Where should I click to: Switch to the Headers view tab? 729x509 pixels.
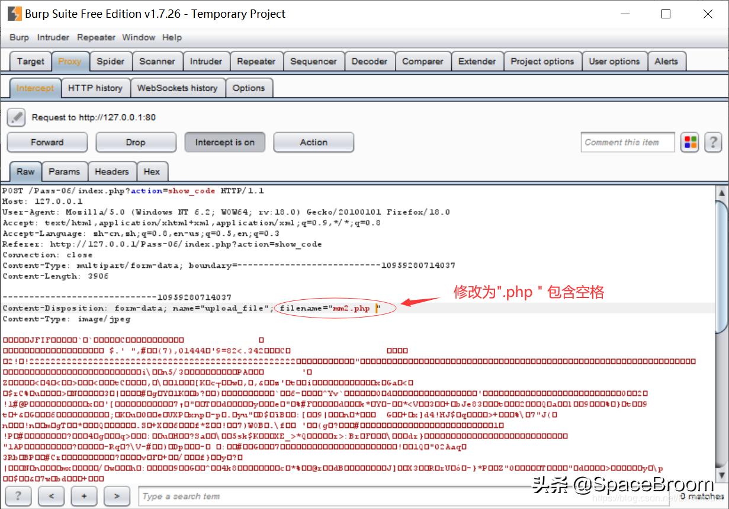click(x=112, y=172)
